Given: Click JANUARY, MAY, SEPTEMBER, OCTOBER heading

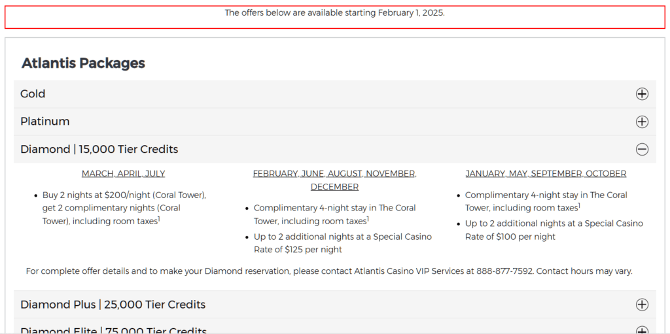Looking at the screenshot, I should 546,174.
